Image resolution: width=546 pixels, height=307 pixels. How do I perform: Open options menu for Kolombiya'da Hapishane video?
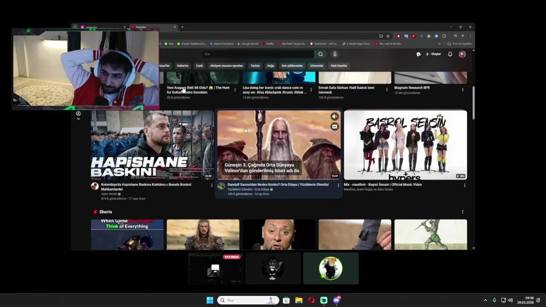click(x=212, y=185)
